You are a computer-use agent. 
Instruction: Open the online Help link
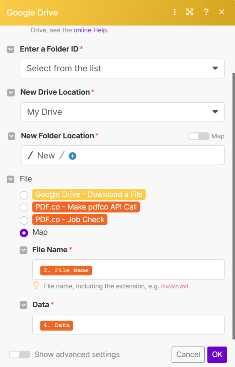point(90,30)
